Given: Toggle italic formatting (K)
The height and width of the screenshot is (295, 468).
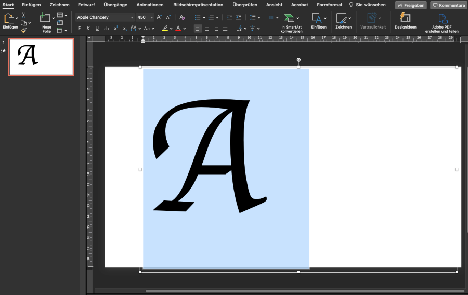Looking at the screenshot, I should coord(88,28).
